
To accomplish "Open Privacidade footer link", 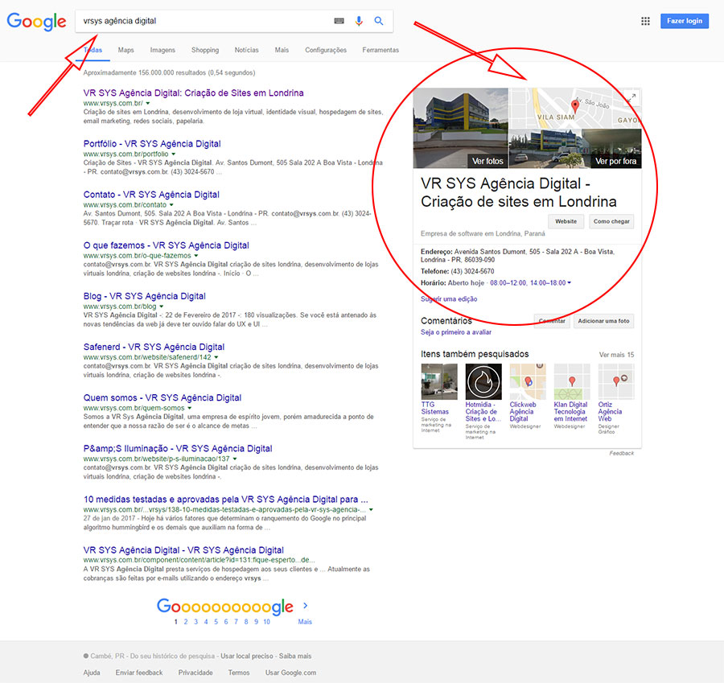I will 195,673.
